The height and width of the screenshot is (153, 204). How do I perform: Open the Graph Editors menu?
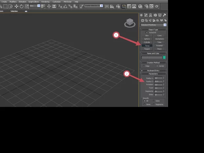click(x=33, y=2)
